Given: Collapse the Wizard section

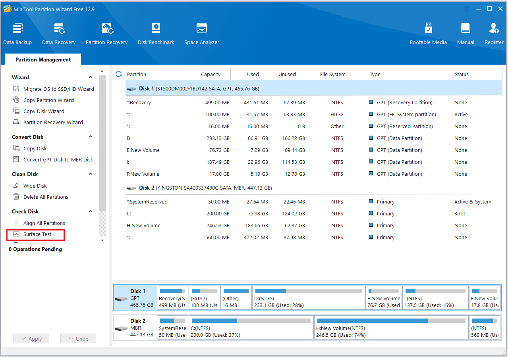Looking at the screenshot, I should (91, 77).
